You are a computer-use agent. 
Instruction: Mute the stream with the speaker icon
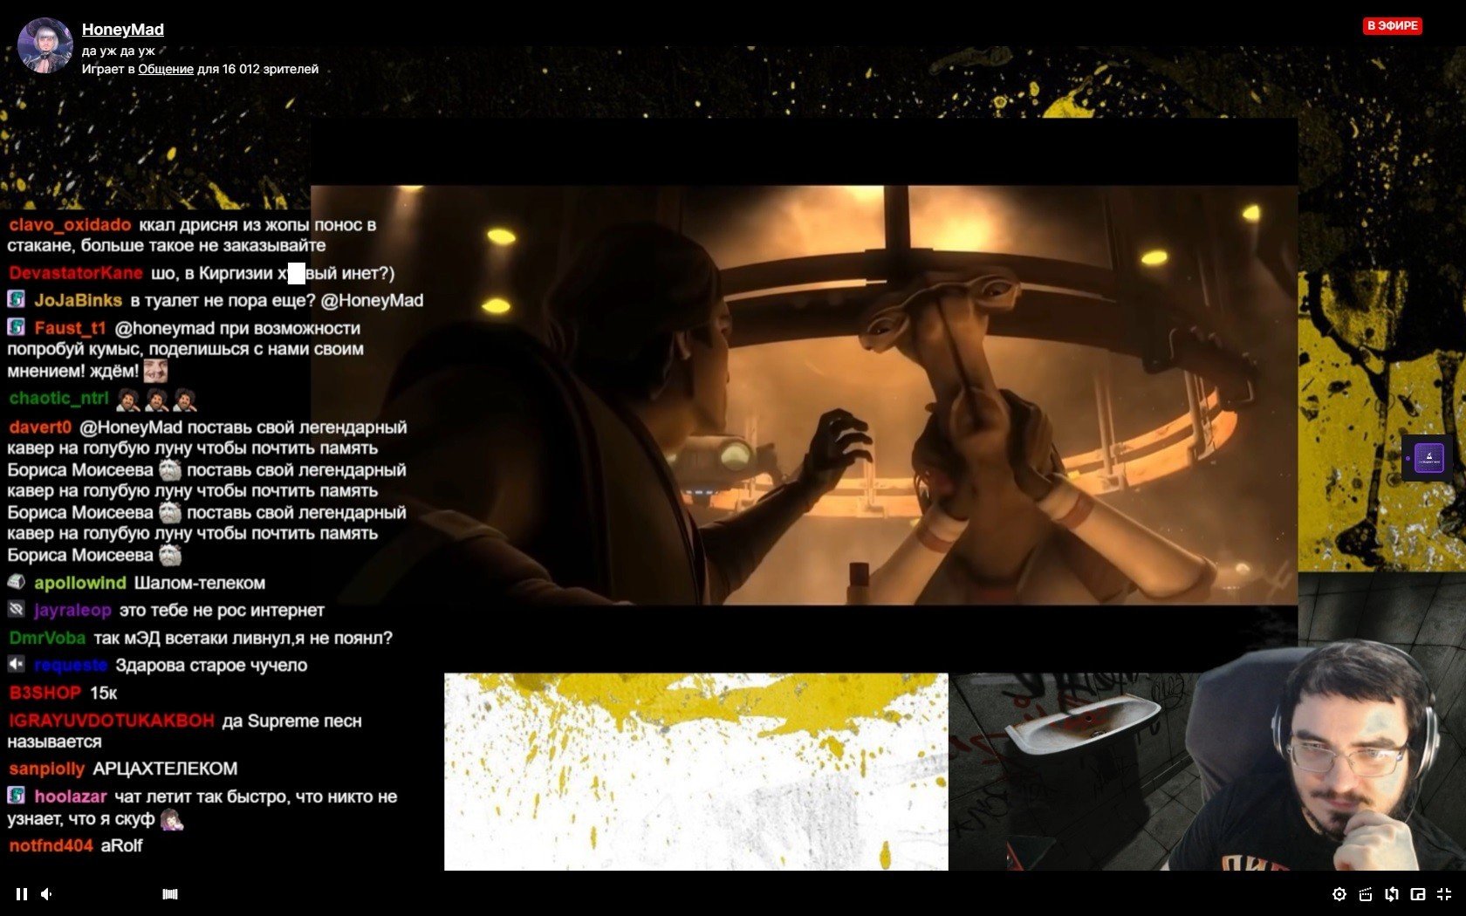pos(47,893)
